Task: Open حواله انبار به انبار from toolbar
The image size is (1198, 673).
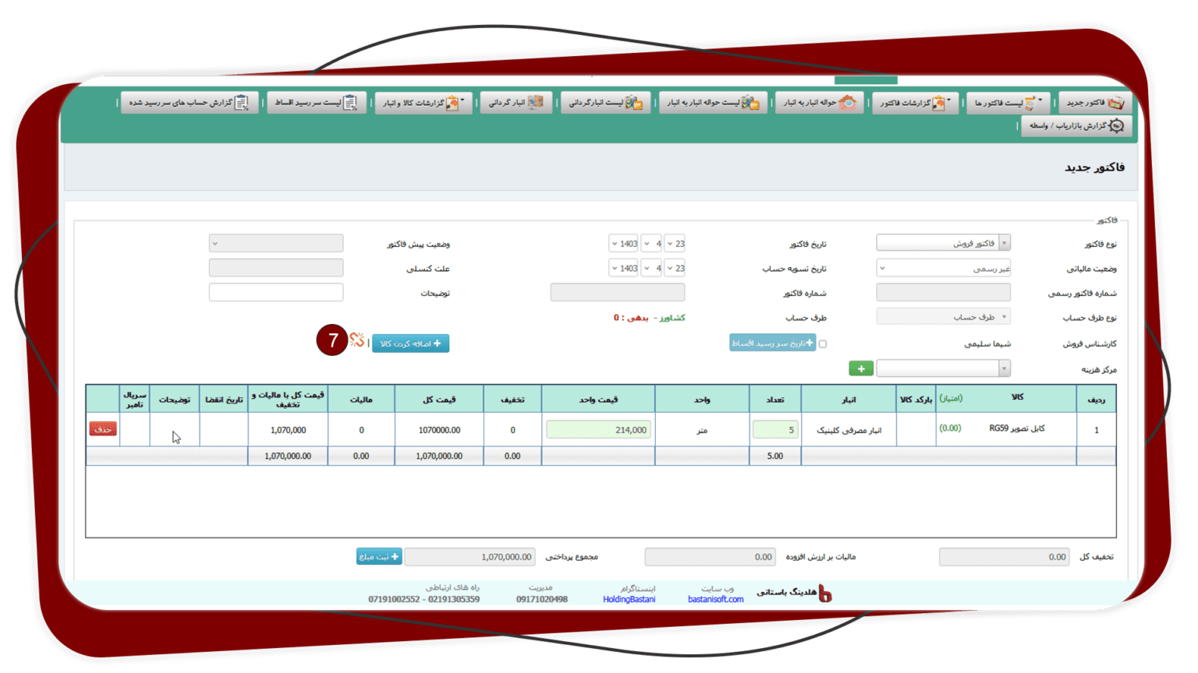Action: coord(819,103)
